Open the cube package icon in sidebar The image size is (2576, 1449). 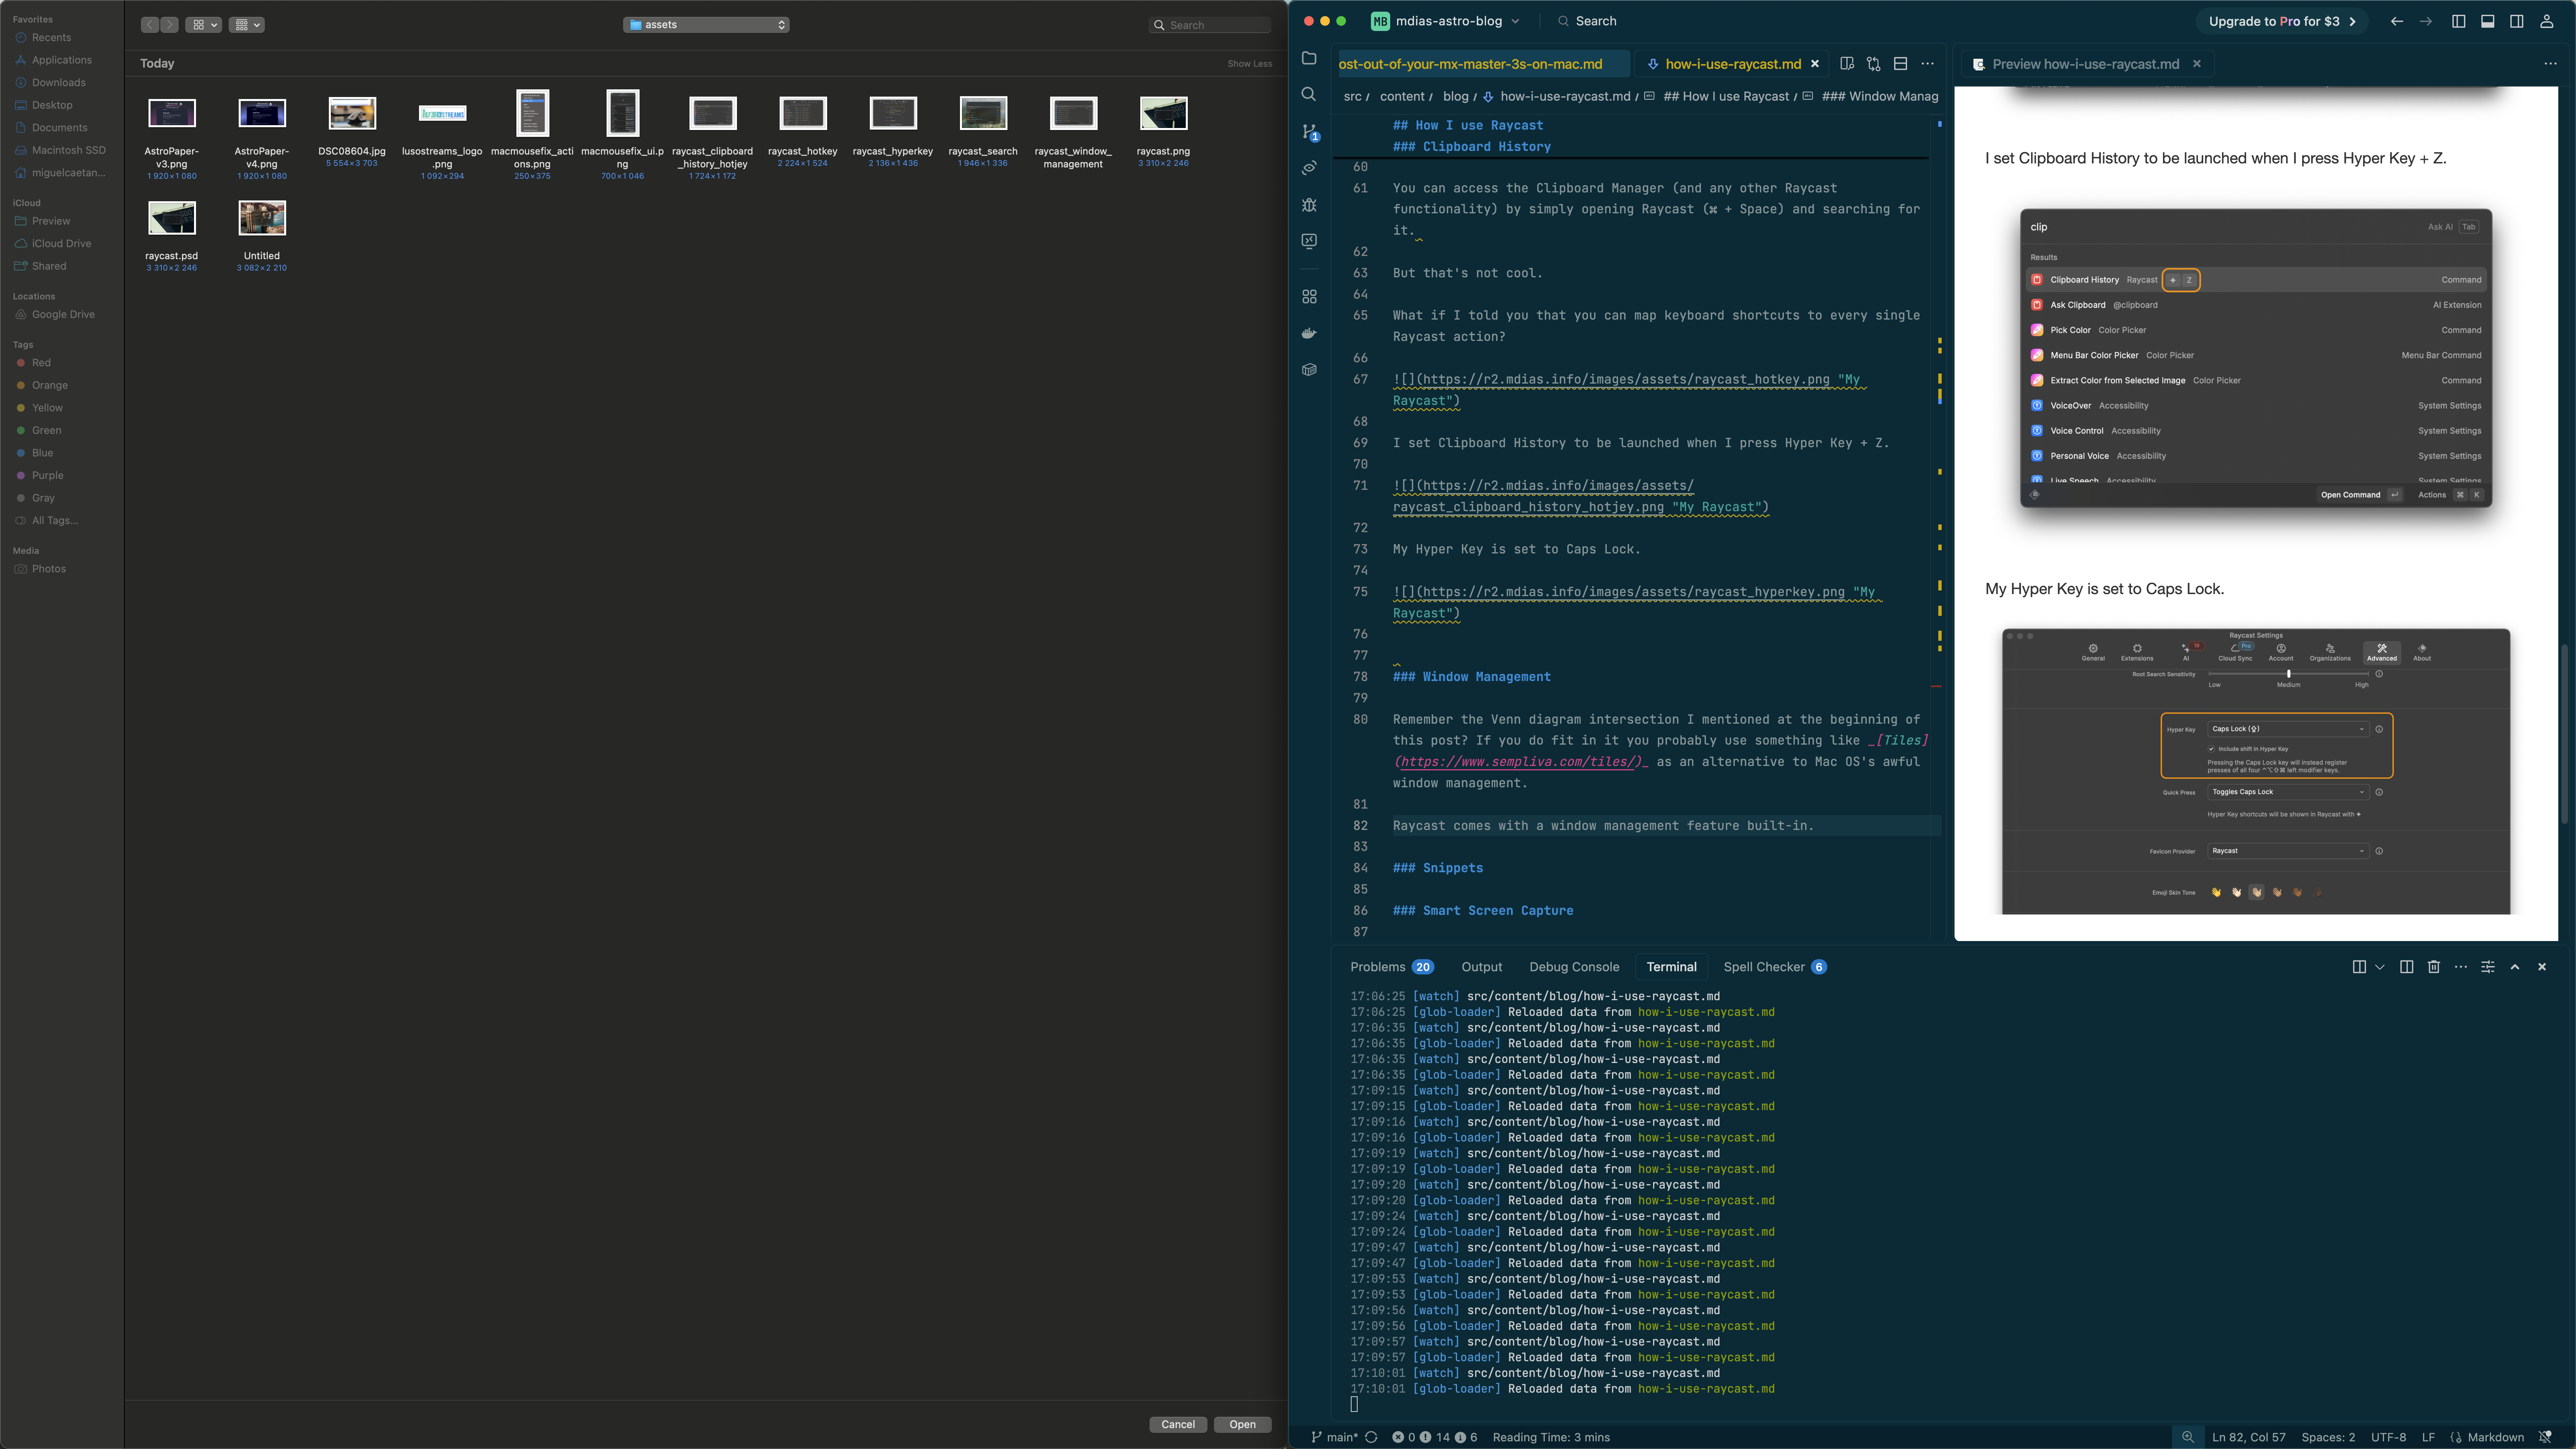point(1309,370)
